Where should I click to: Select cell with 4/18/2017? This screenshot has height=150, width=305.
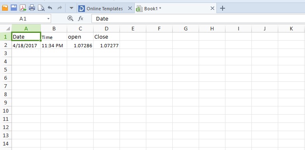coord(26,45)
